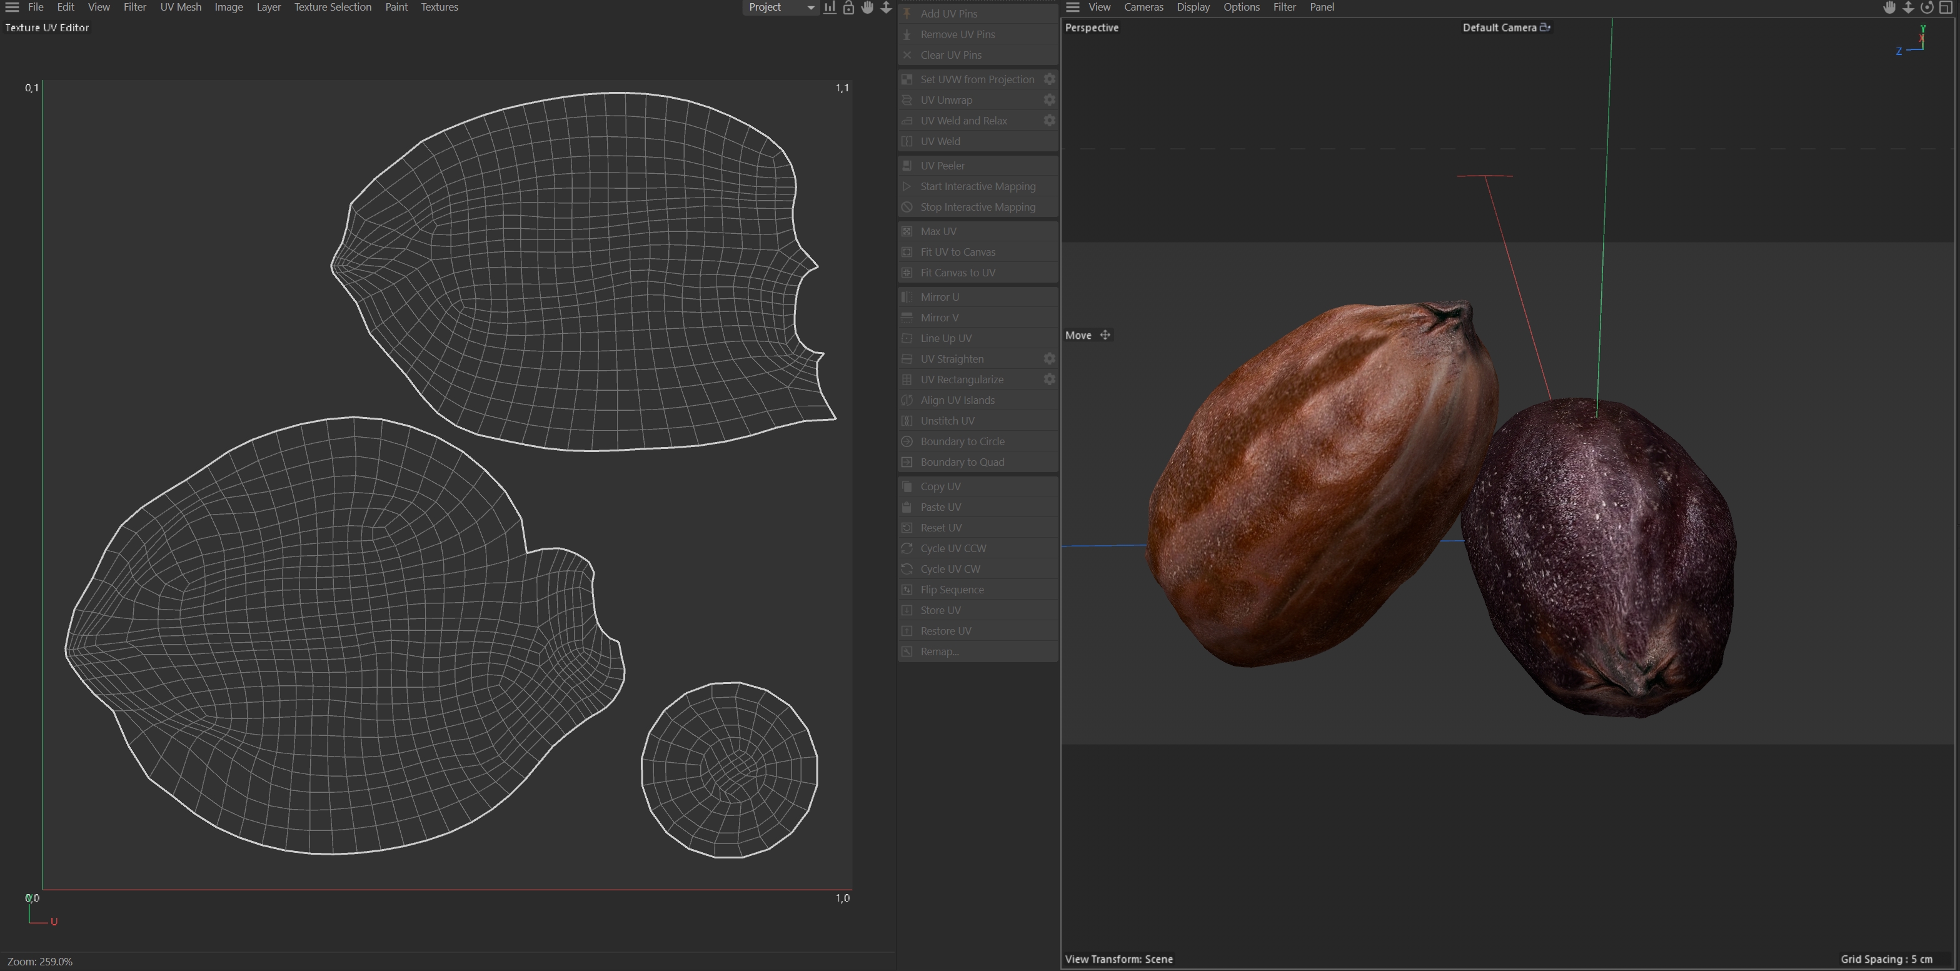The height and width of the screenshot is (971, 1960).
Task: Click the camera link icon next to Default Camera
Action: pyautogui.click(x=1545, y=28)
